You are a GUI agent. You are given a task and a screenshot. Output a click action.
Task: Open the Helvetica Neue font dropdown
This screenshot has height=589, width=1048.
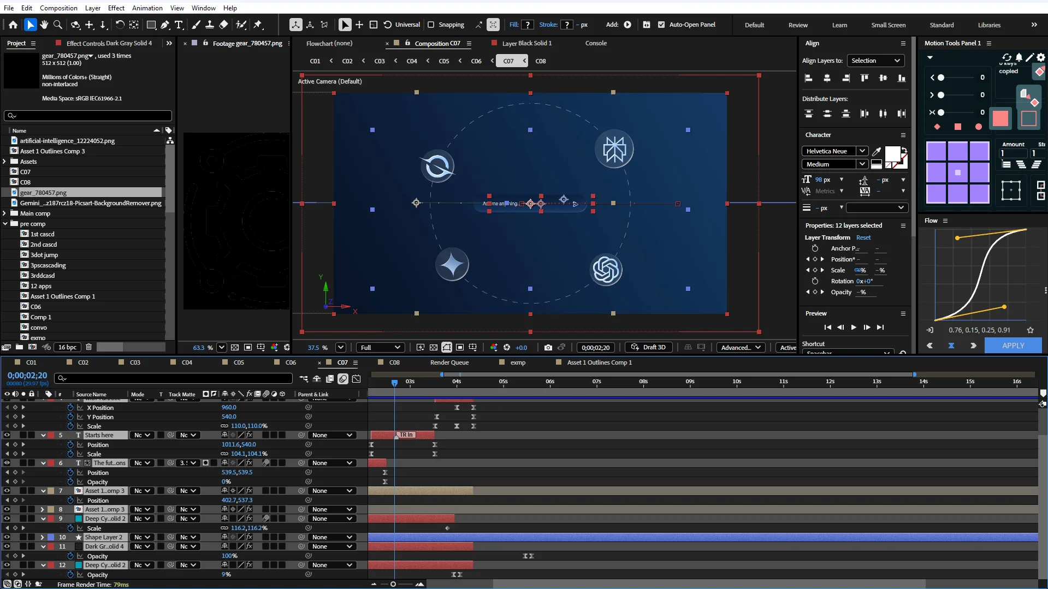coord(834,151)
